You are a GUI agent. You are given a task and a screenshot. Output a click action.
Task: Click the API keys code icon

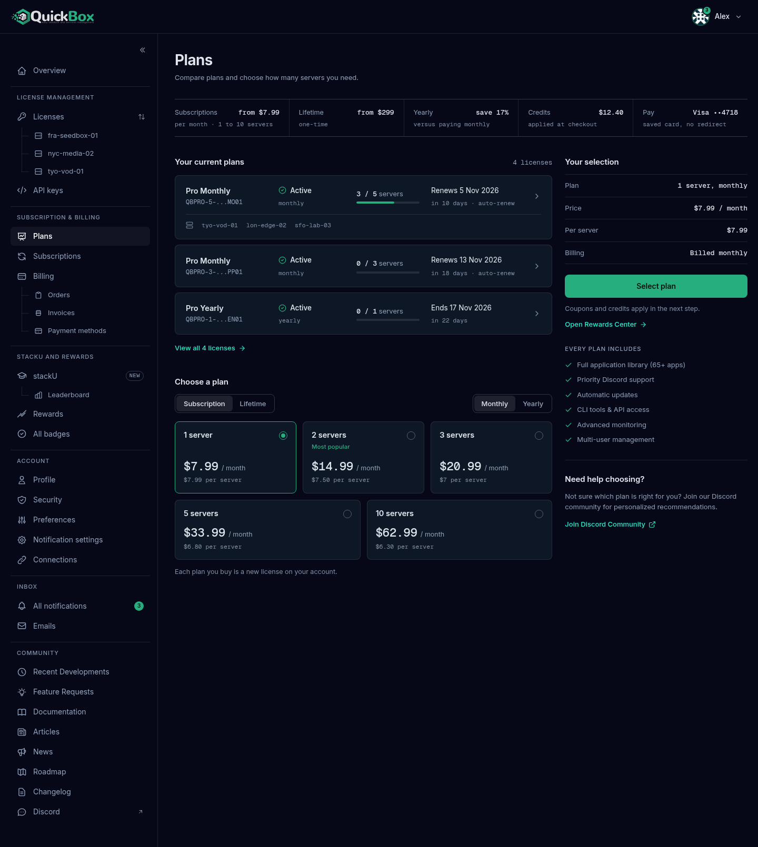(x=22, y=190)
